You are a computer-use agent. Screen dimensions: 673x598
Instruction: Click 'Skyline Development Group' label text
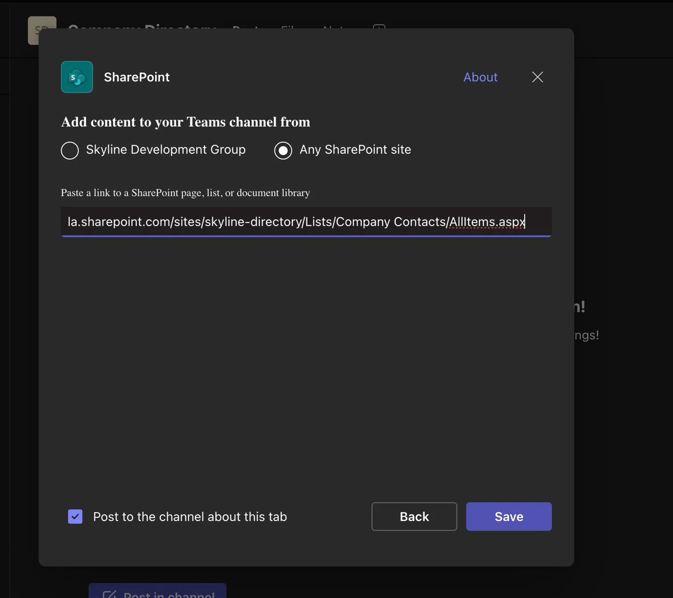pyautogui.click(x=166, y=150)
